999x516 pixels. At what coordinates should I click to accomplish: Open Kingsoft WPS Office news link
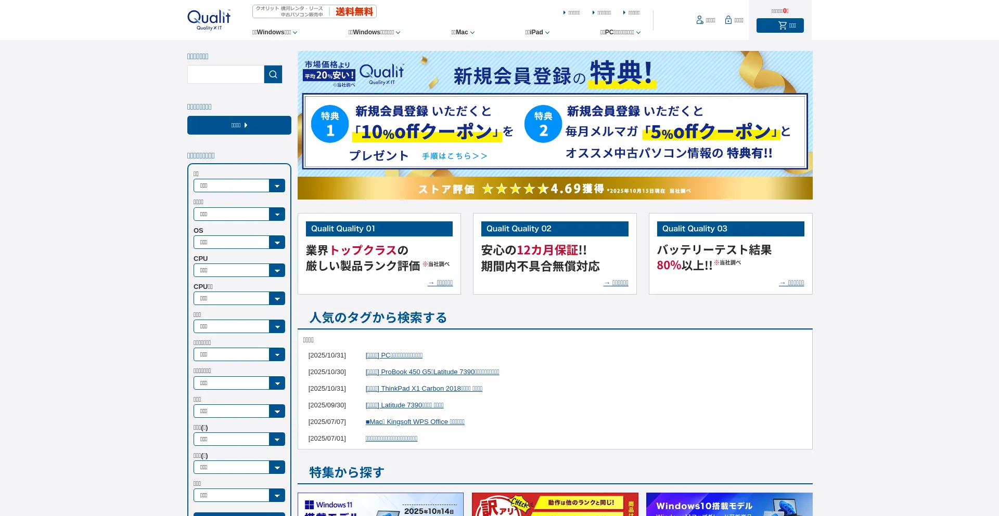[415, 422]
